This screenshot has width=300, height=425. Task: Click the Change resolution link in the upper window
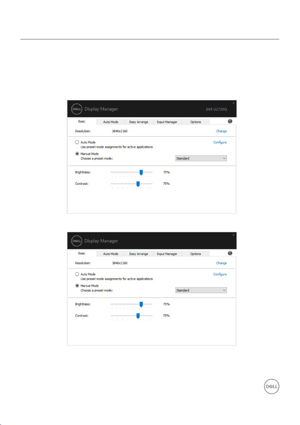(221, 131)
